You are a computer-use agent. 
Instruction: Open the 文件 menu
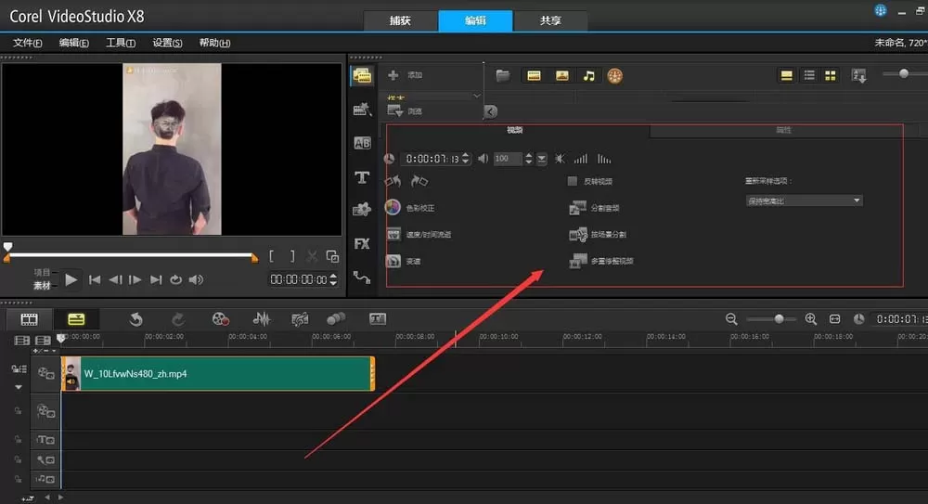pyautogui.click(x=27, y=43)
